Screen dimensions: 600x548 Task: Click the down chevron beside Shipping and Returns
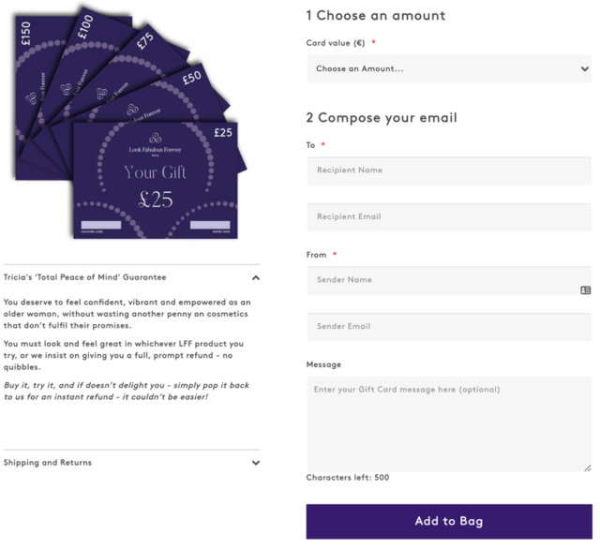pyautogui.click(x=256, y=463)
